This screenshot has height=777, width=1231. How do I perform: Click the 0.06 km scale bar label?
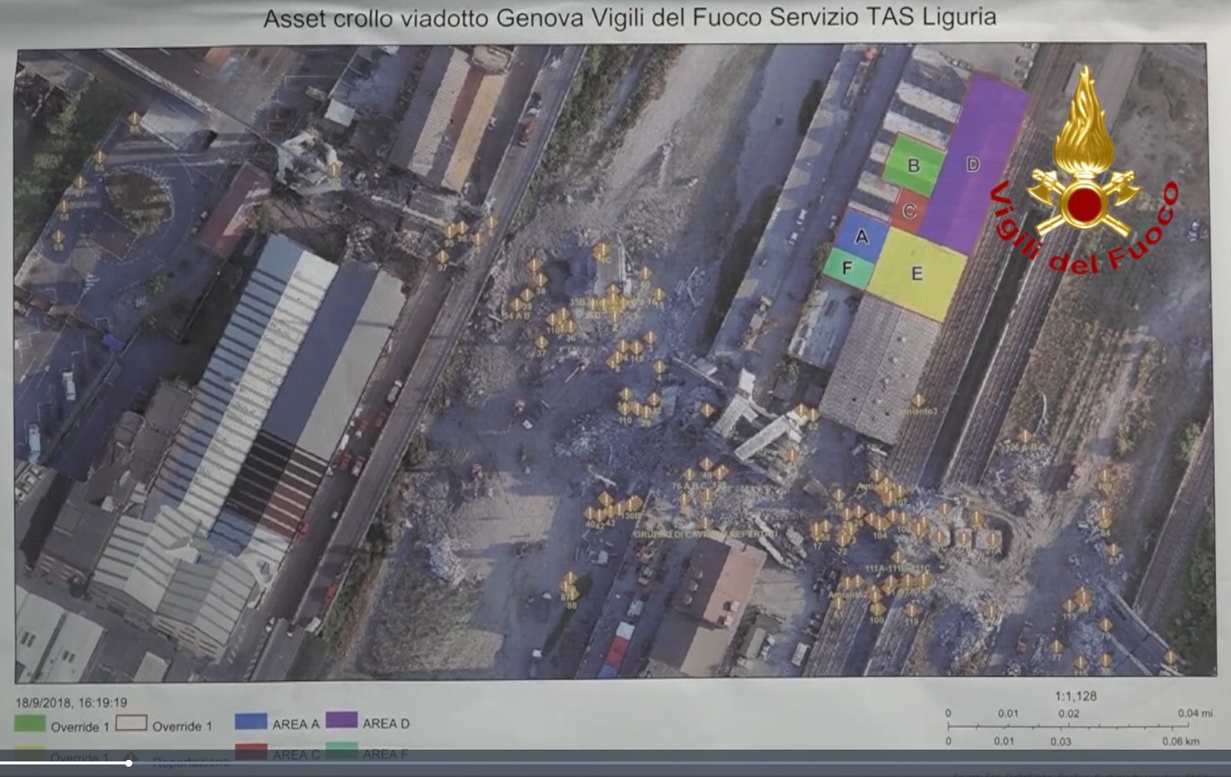(x=1180, y=741)
